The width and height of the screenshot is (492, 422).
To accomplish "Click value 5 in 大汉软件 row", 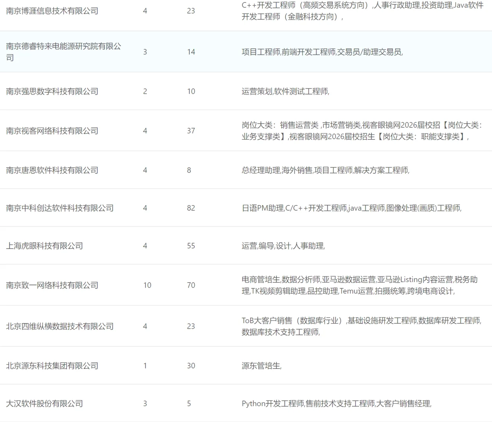I will (189, 404).
